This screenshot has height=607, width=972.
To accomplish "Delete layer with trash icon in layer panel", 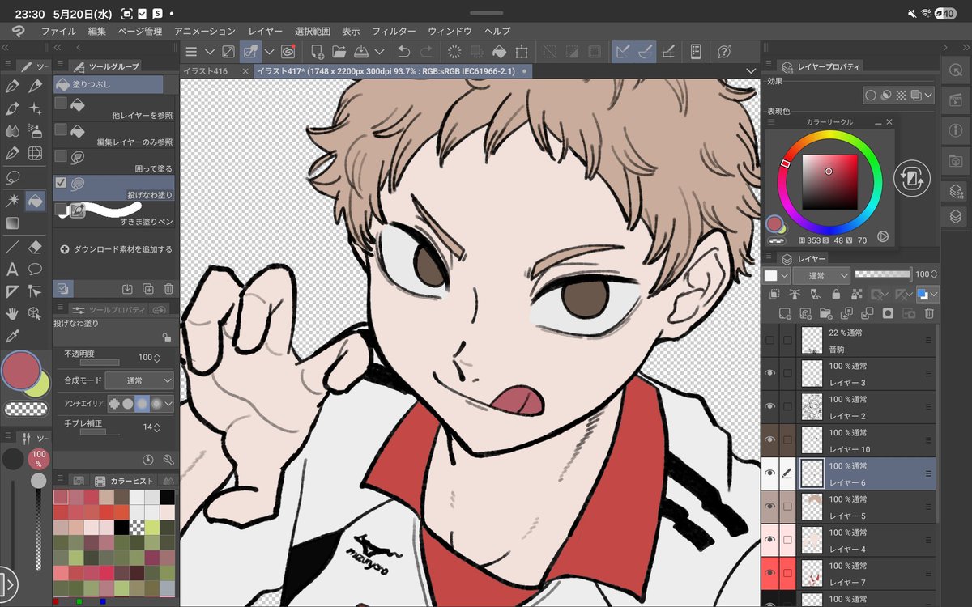I will [x=929, y=313].
